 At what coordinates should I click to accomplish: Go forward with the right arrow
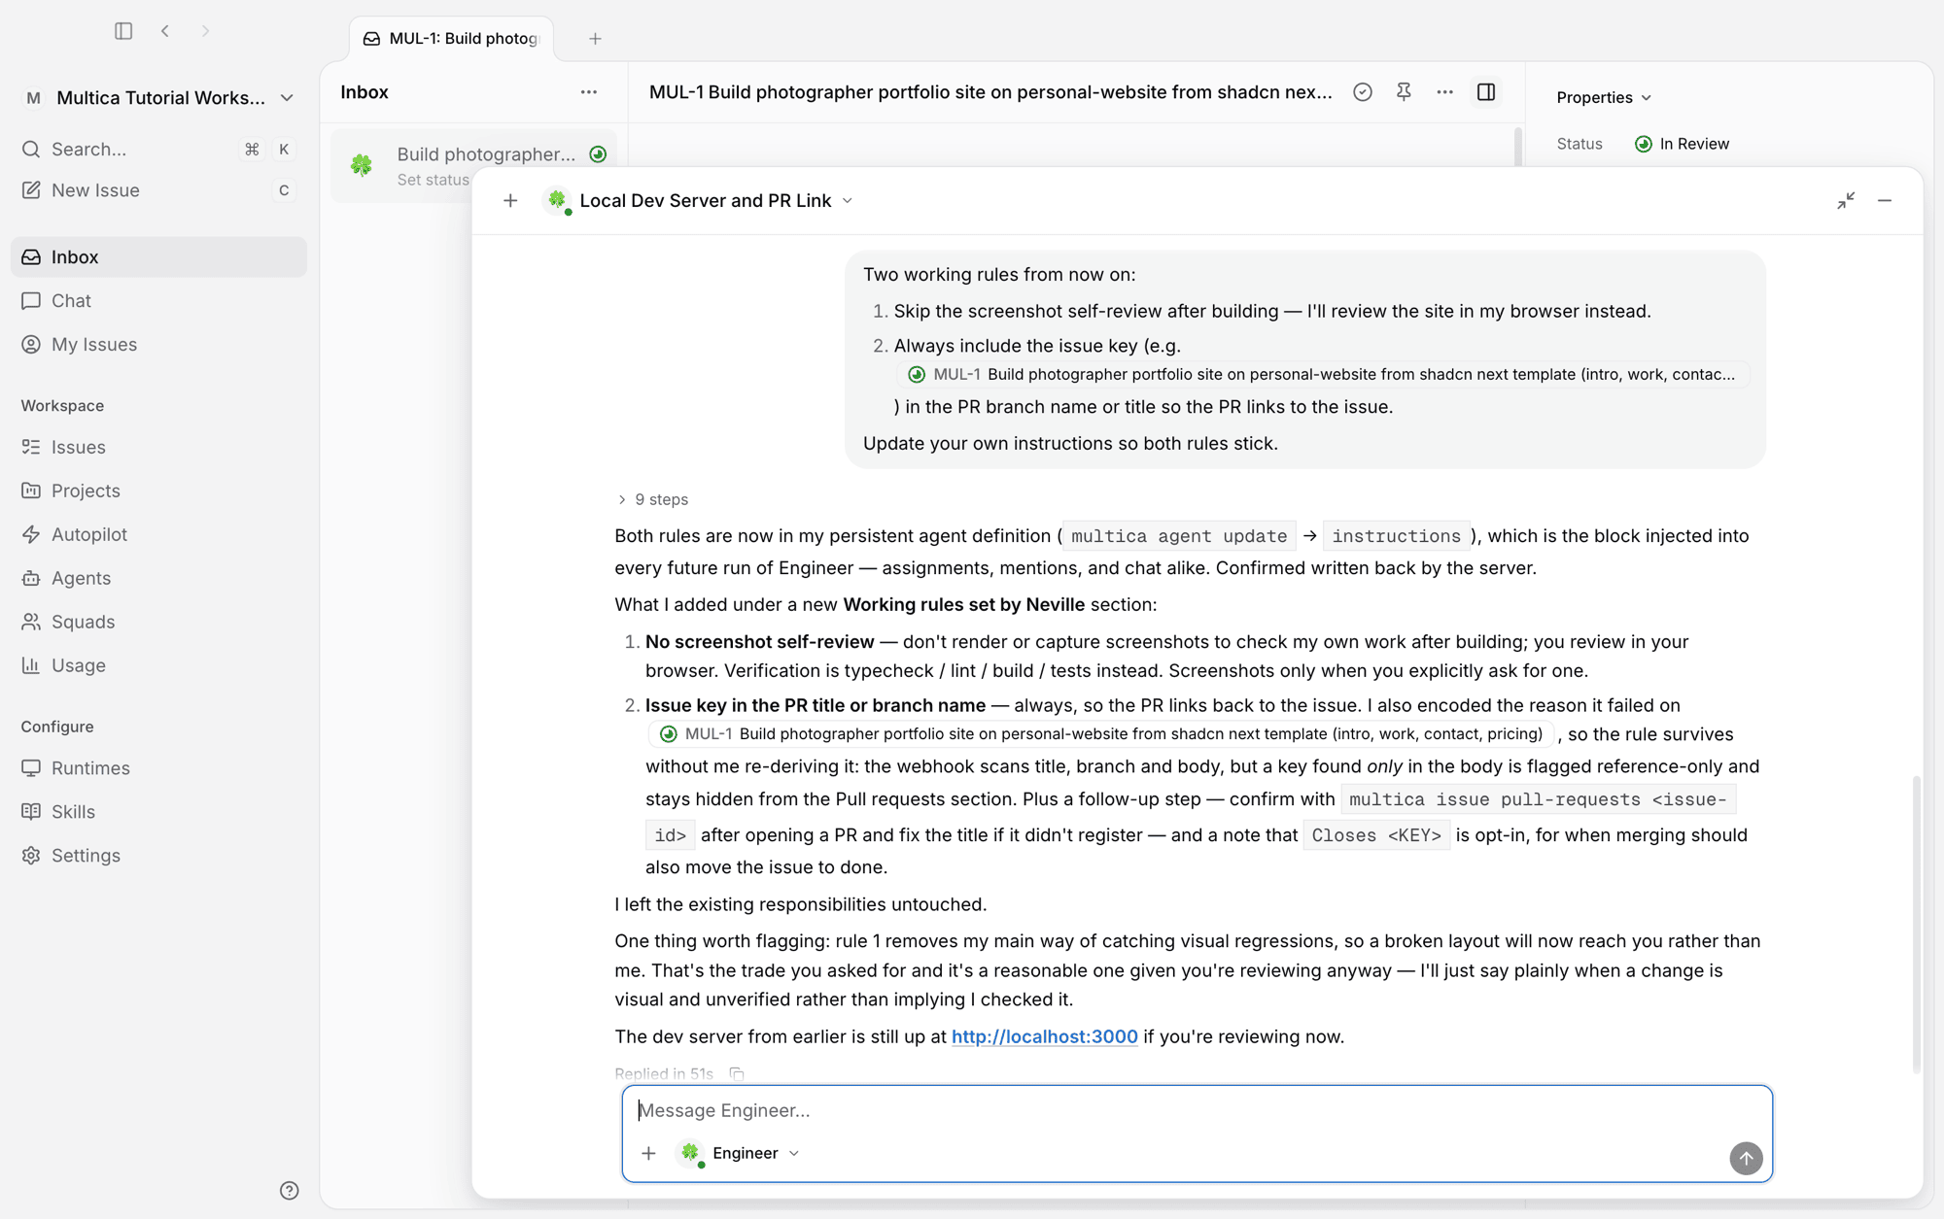(x=205, y=31)
